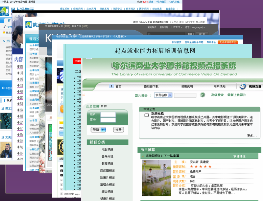The width and height of the screenshot is (263, 201).
Task: Click the small icon before 公务员 category
Action: 31,45
